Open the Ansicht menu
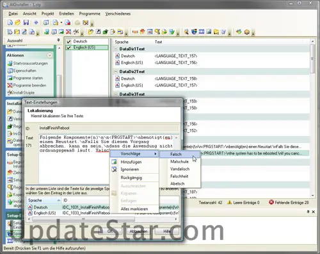The image size is (320, 254). click(x=29, y=13)
